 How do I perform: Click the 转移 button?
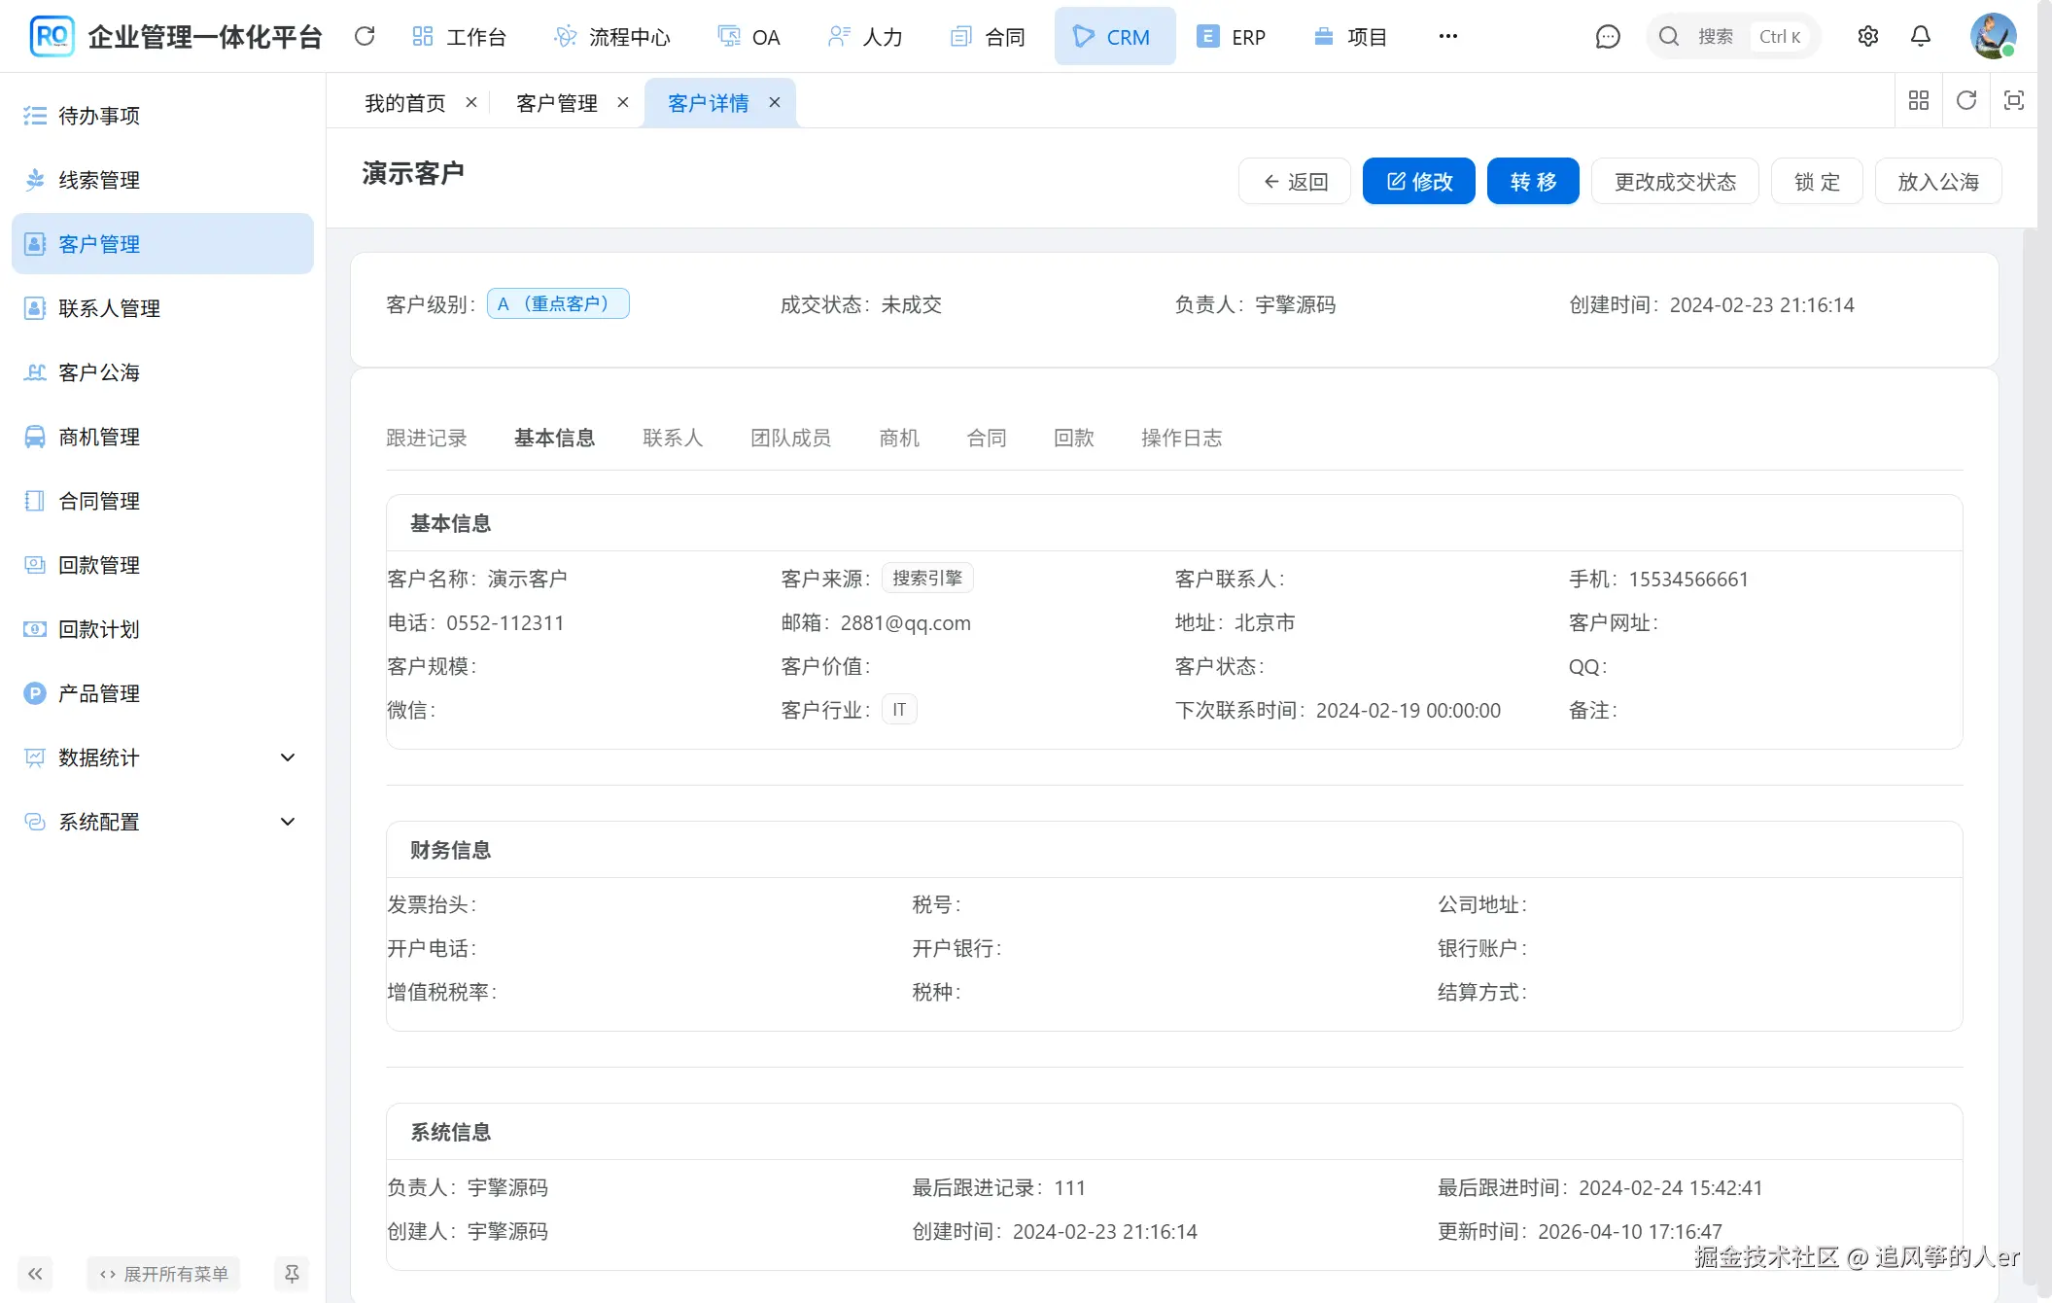[1533, 181]
